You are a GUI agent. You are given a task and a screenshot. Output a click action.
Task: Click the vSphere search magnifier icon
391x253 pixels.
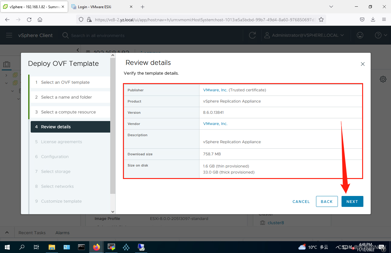(x=65, y=35)
